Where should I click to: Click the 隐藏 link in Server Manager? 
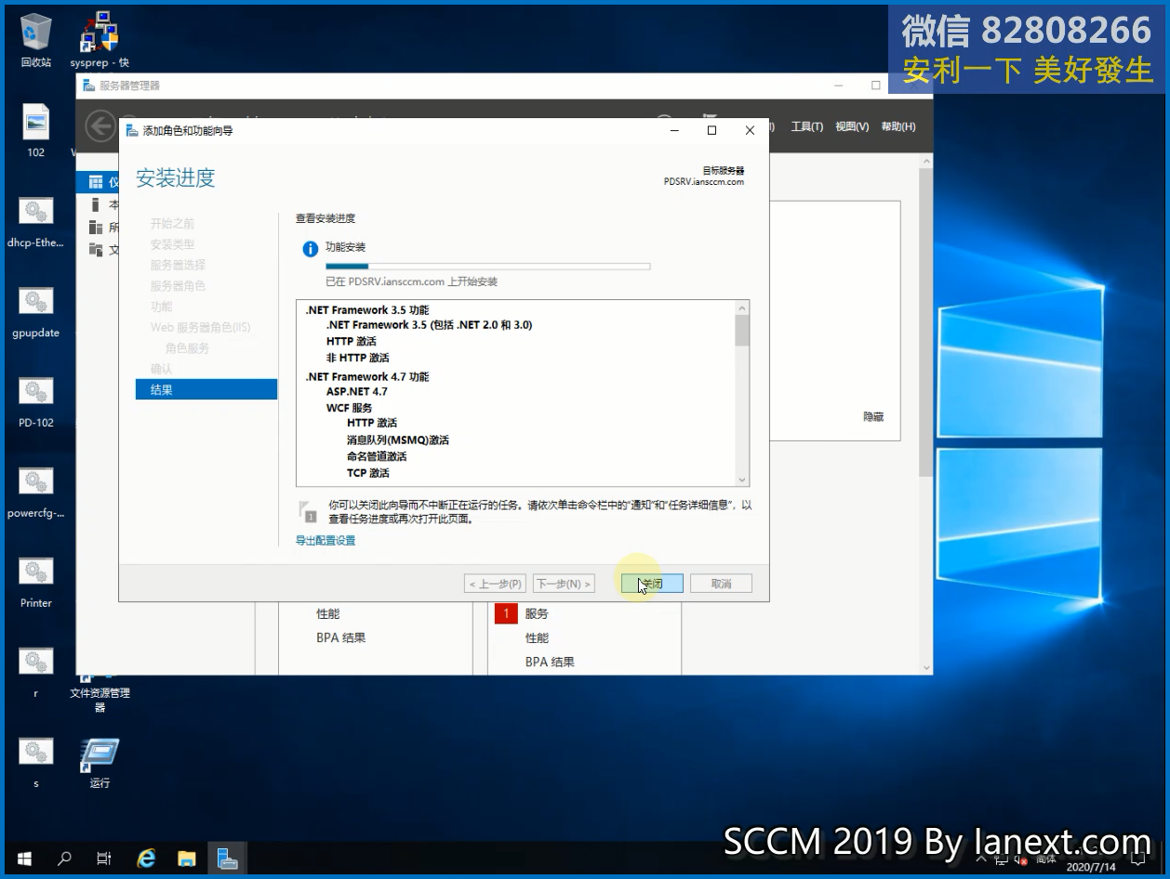(873, 417)
